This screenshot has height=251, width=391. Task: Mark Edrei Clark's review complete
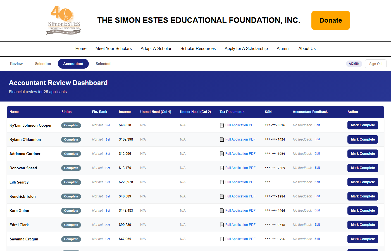pyautogui.click(x=363, y=225)
